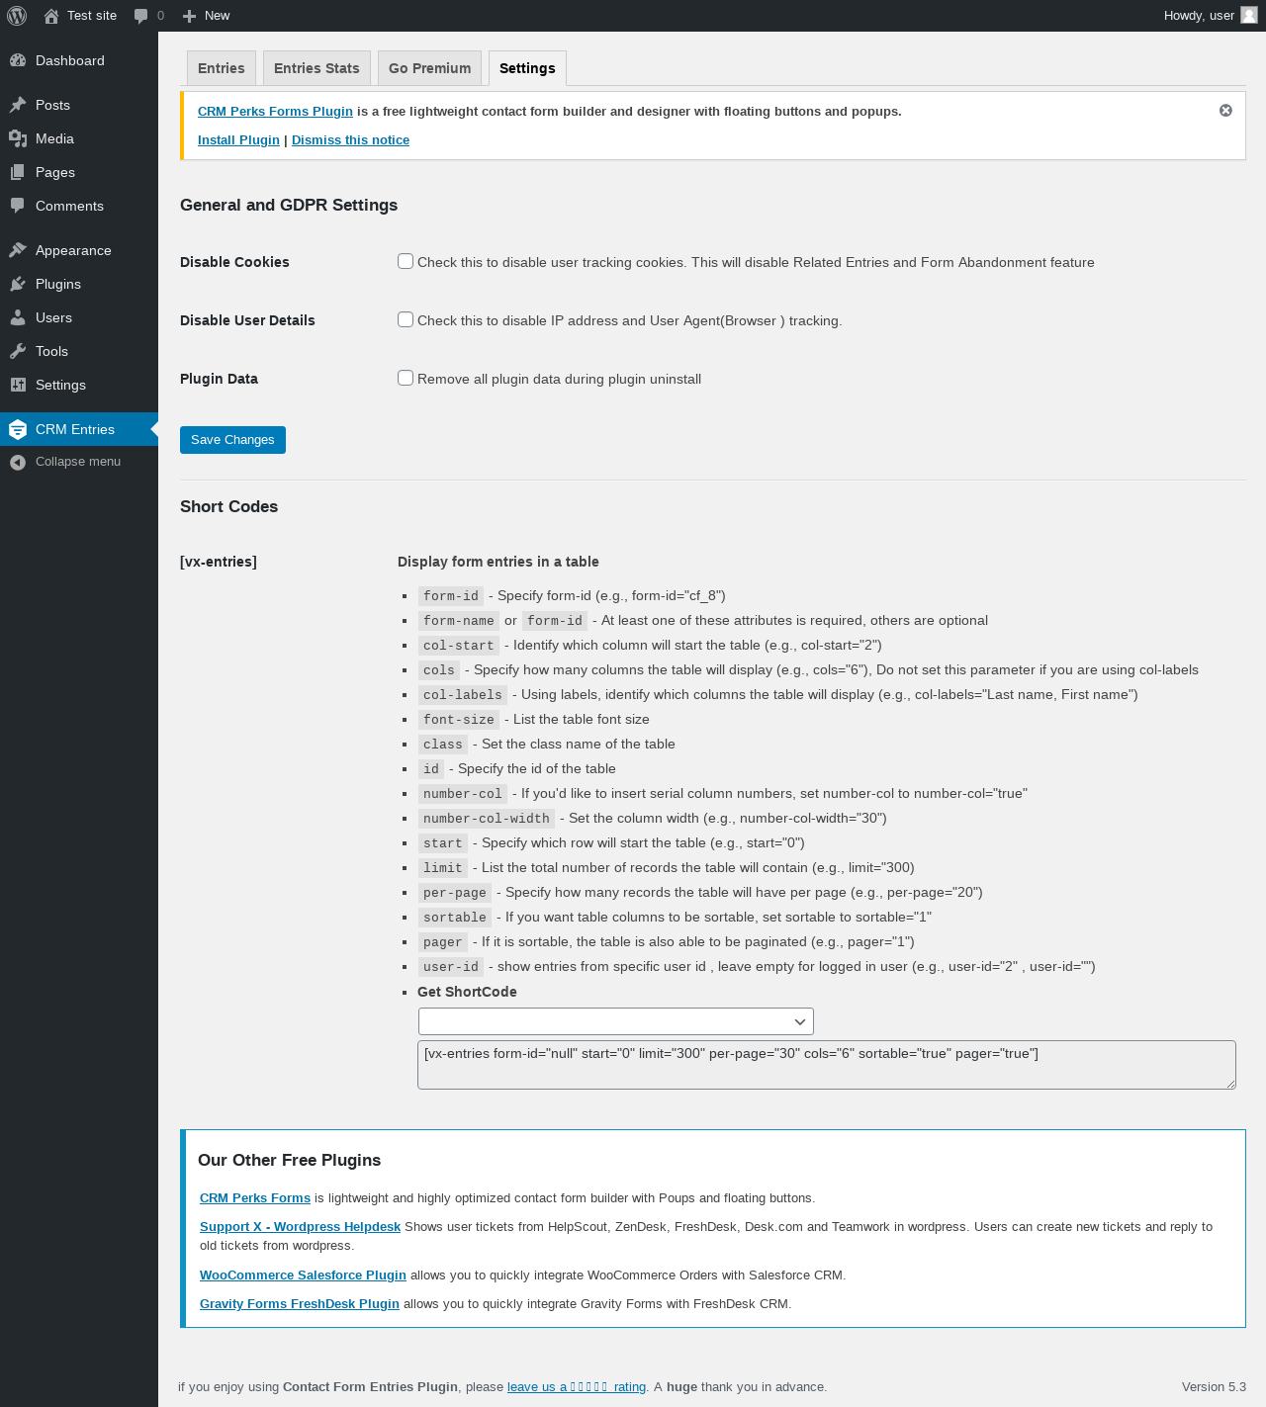Open Gravity Forms FreshDesk Plugin link
Screen dimensions: 1266x1407
(300, 1303)
